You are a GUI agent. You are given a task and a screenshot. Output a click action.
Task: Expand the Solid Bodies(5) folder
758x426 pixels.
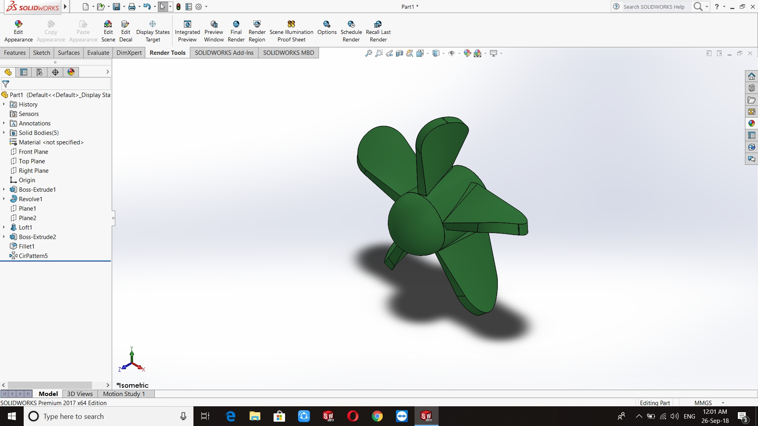pyautogui.click(x=4, y=133)
